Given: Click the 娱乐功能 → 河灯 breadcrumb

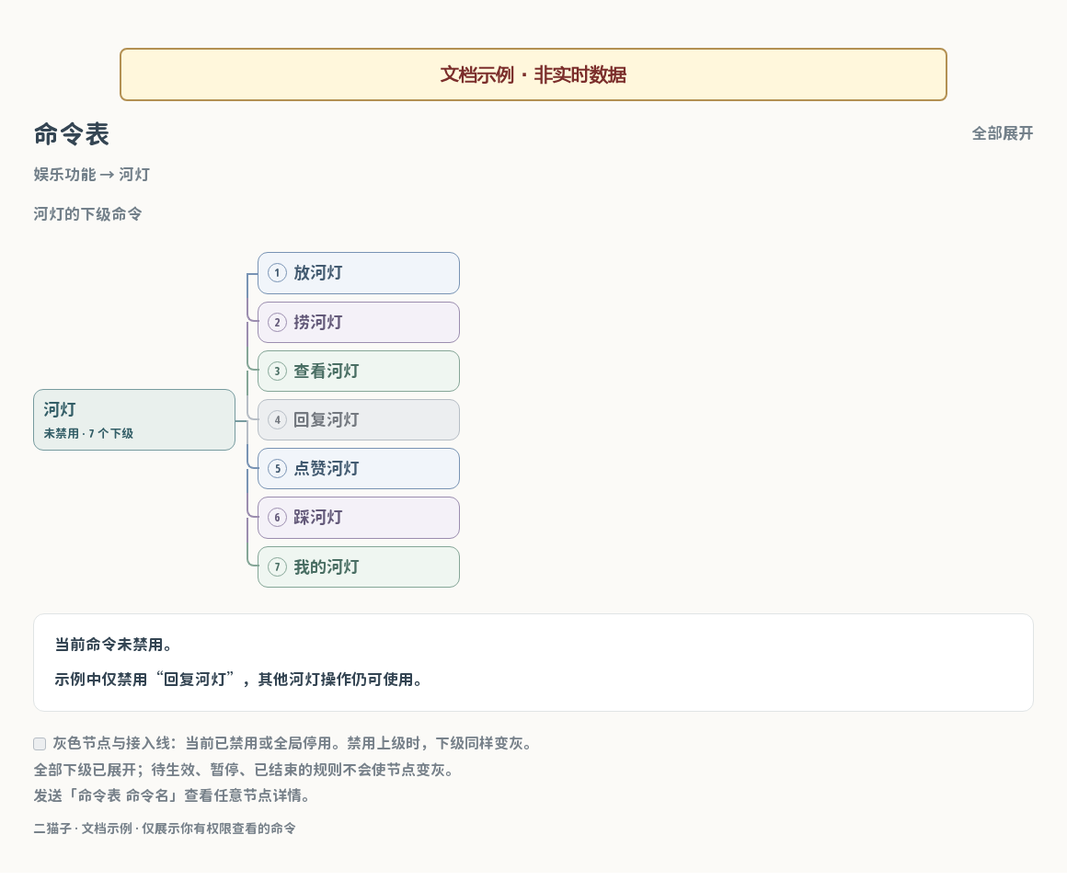Looking at the screenshot, I should pyautogui.click(x=92, y=175).
